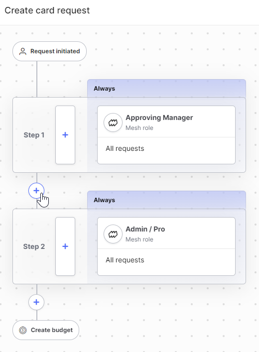Viewport: 259px width, 352px height.
Task: Click the coin icon in Create budget
Action: click(x=23, y=330)
